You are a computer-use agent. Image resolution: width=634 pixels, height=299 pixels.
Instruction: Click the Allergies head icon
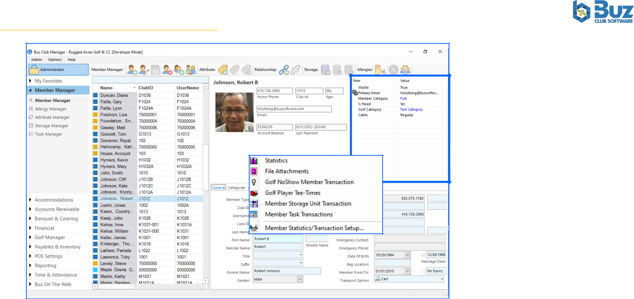click(x=380, y=70)
